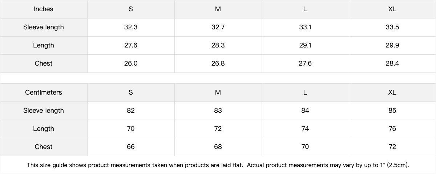Image resolution: width=436 pixels, height=174 pixels.
Task: Click the 85 sleeve length centimeter value
Action: point(392,111)
